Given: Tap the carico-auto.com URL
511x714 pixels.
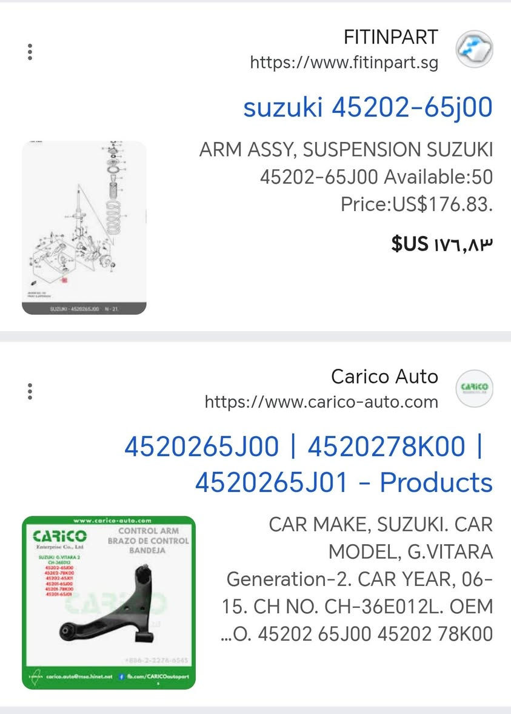Looking at the screenshot, I should coord(321,402).
